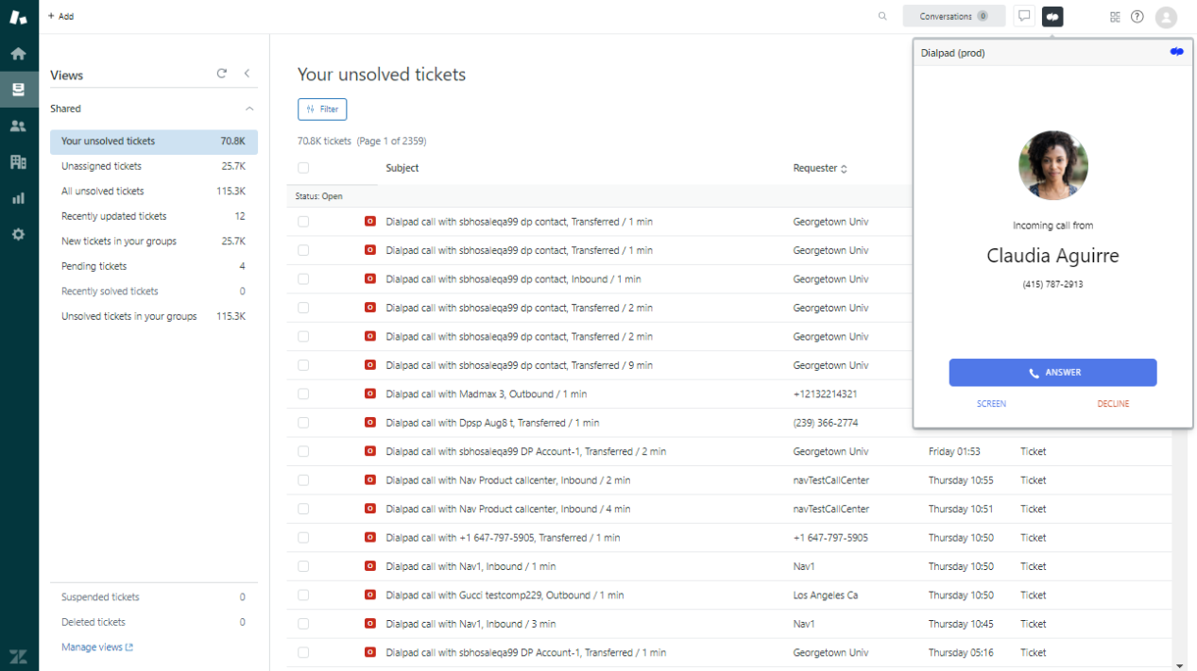This screenshot has height=671, width=1197.
Task: Click red status icon on Gucci testcomp229 ticket
Action: tap(369, 595)
